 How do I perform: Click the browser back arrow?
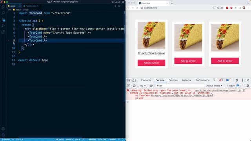tap(128, 8)
